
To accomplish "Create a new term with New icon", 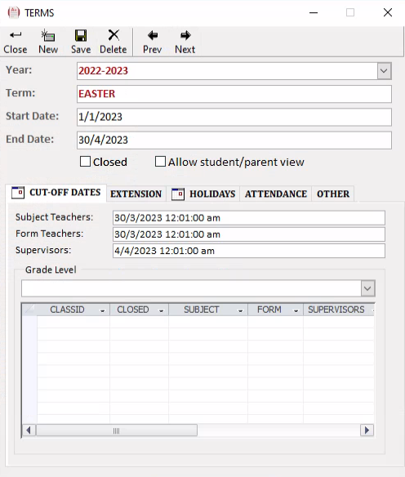I will [x=48, y=36].
